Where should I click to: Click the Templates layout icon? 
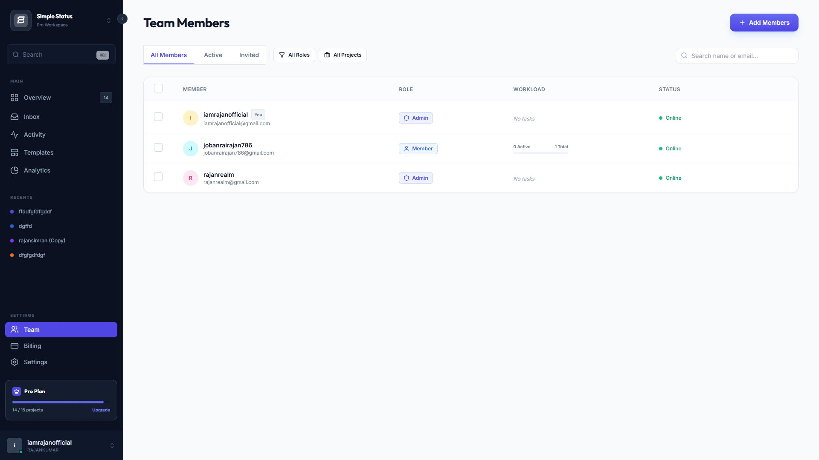15,152
